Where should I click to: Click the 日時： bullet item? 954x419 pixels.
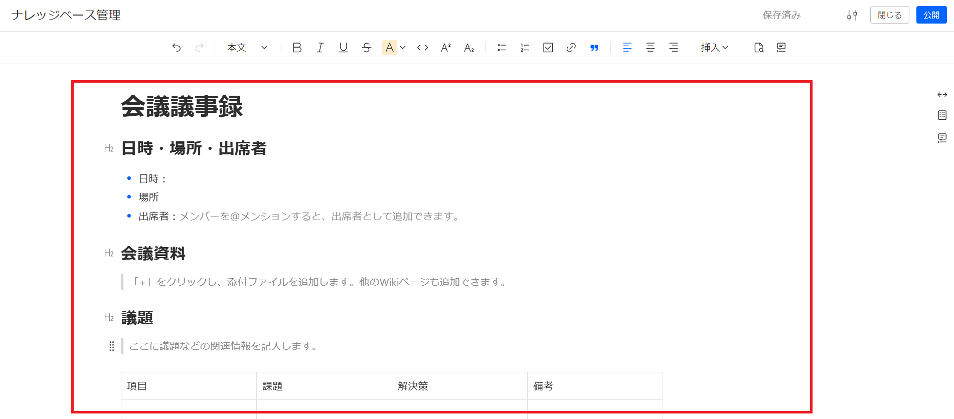[x=153, y=179]
